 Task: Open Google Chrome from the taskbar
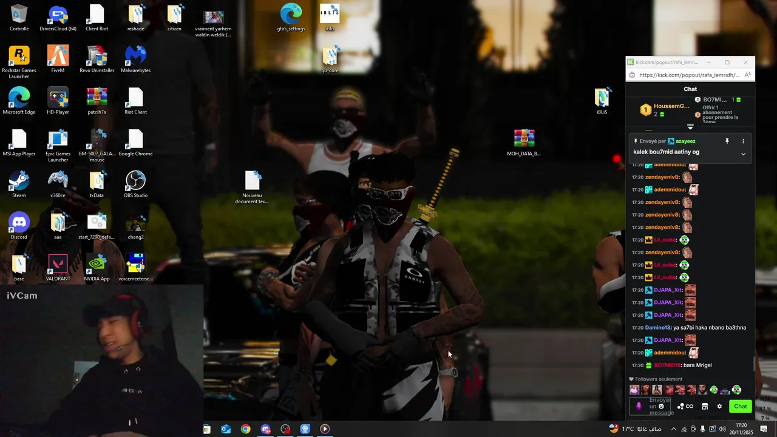point(245,429)
